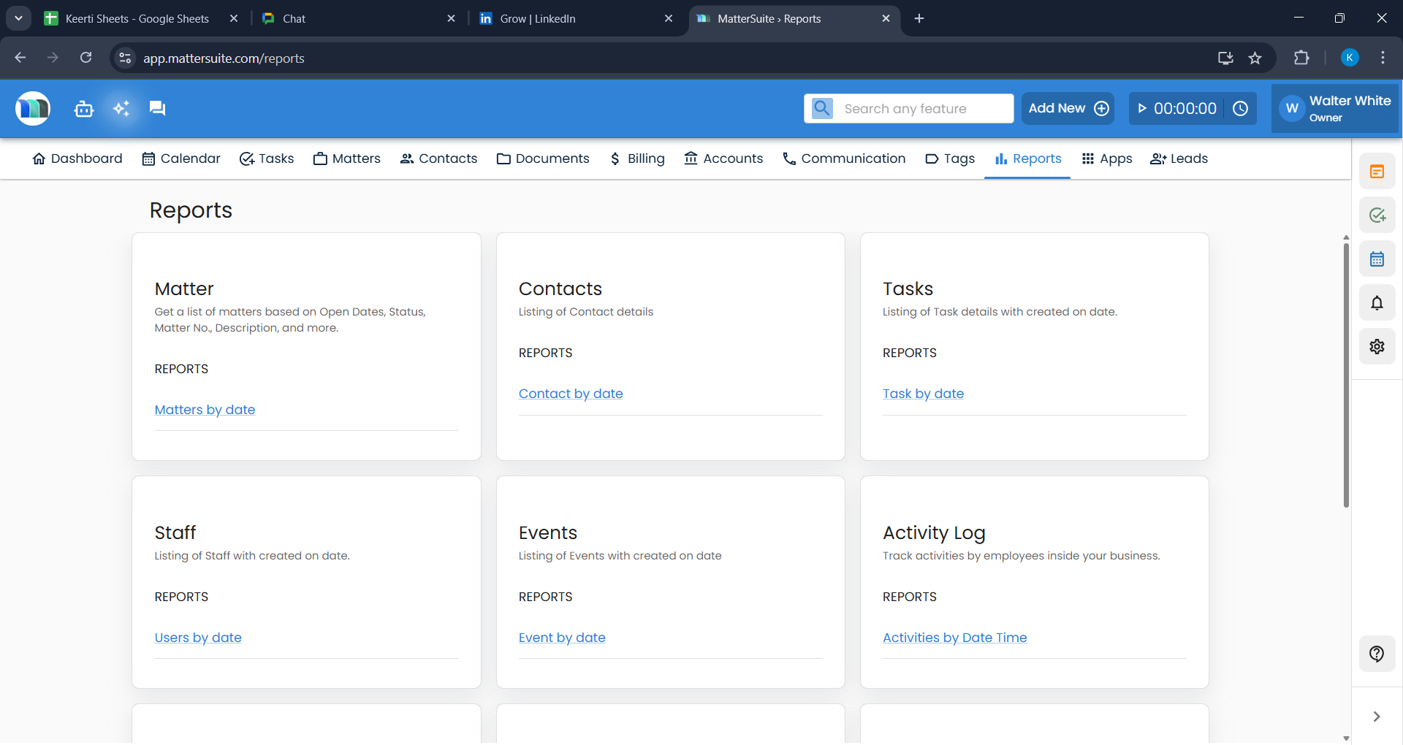Expand the collapsed right sidebar chevron
The image size is (1403, 745).
[x=1377, y=717]
